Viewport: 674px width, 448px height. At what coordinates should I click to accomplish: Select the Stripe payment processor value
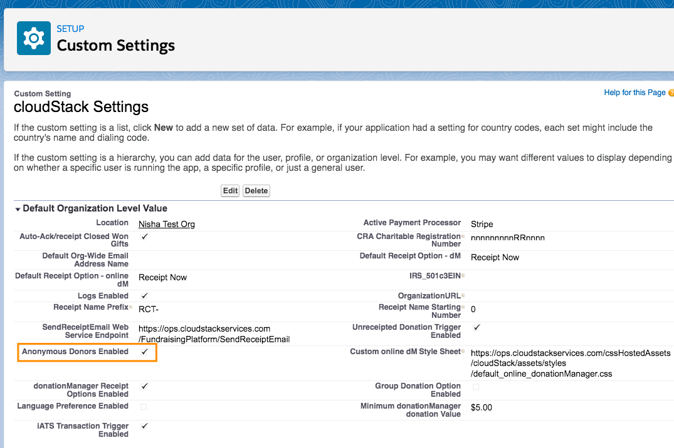tap(482, 224)
